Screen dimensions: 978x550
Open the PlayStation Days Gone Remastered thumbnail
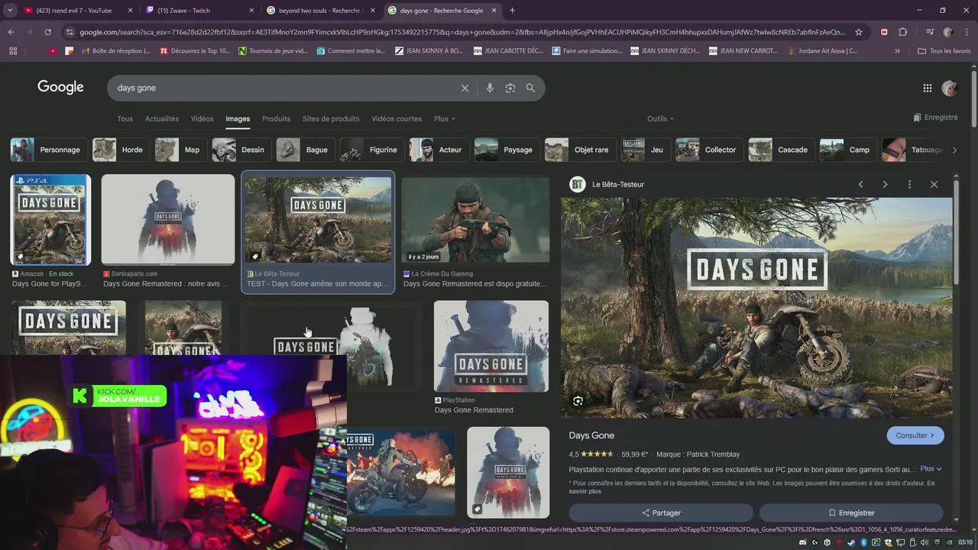tap(491, 346)
